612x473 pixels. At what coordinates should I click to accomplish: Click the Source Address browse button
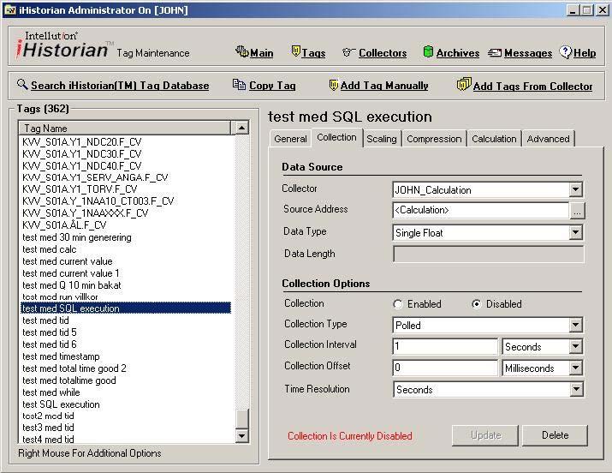(x=577, y=212)
